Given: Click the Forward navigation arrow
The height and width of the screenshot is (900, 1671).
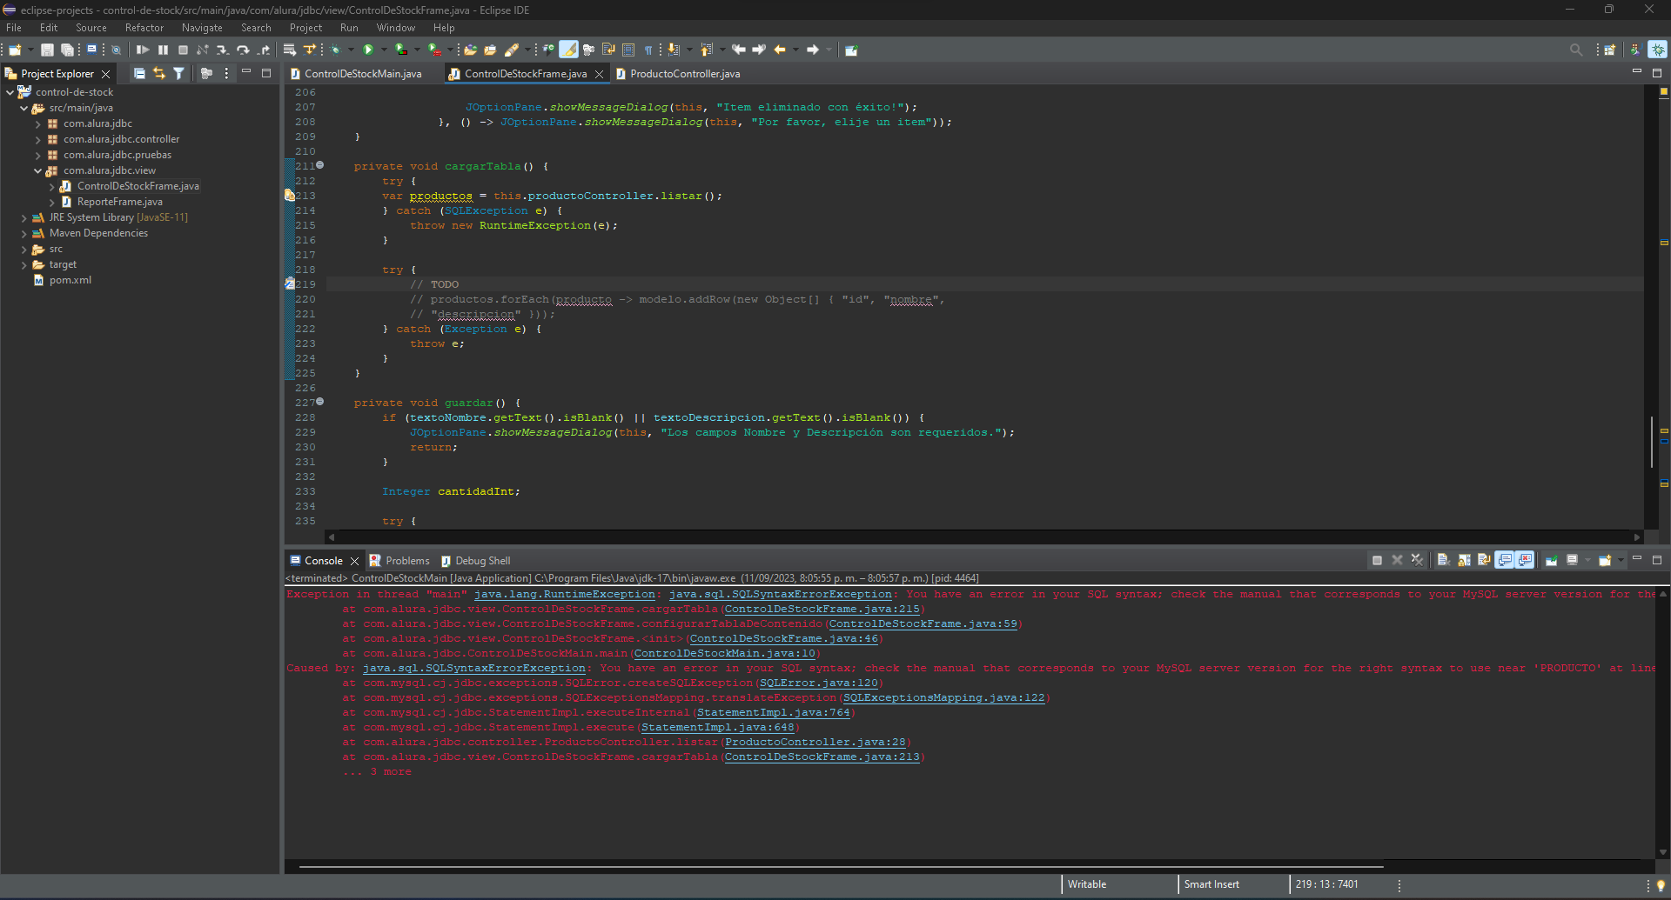Looking at the screenshot, I should pos(813,50).
